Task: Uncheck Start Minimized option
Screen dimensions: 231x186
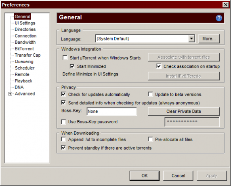Action: 72,66
